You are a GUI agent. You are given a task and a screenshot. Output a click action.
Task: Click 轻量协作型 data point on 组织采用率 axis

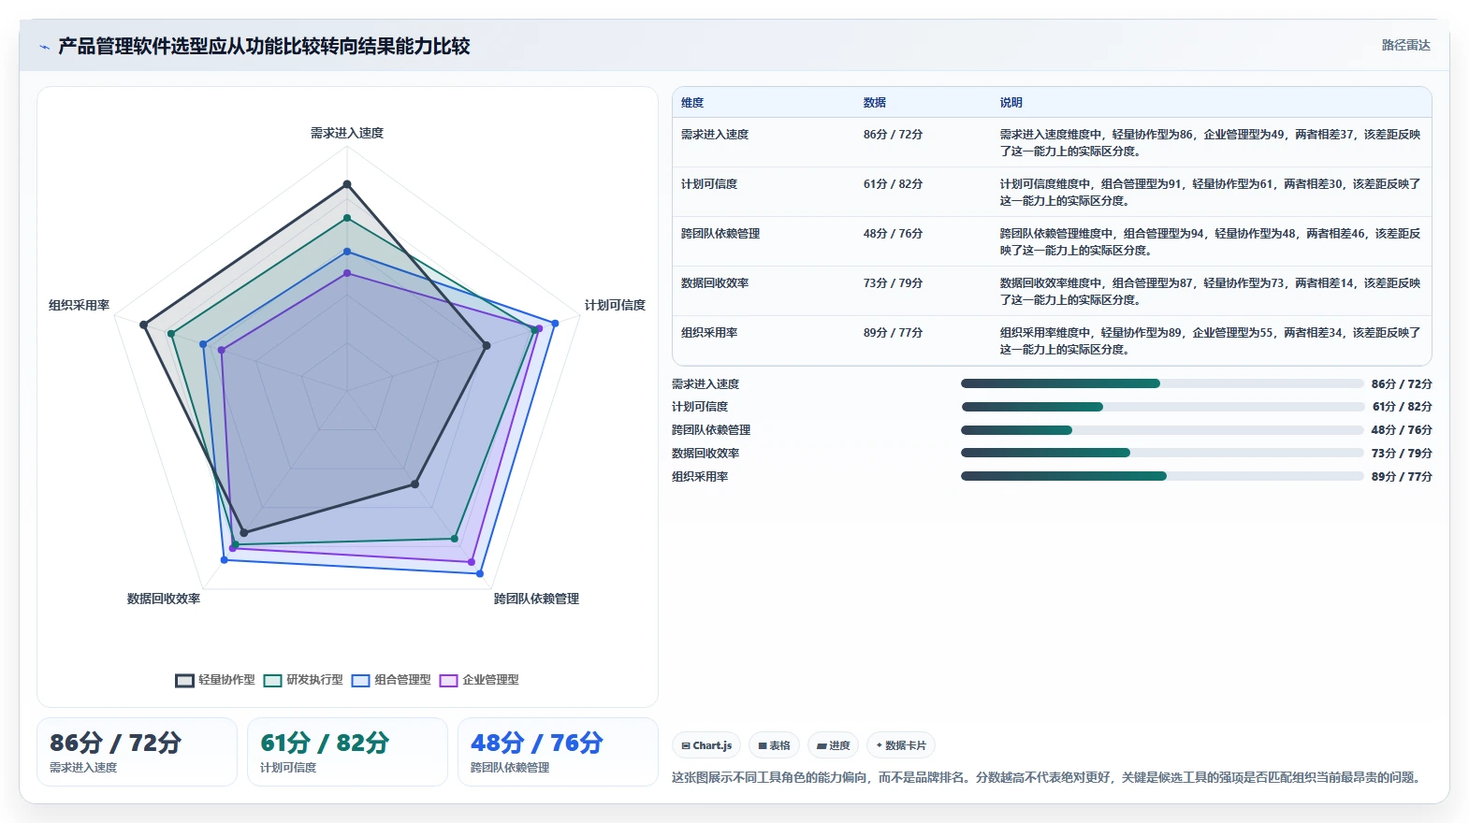(x=143, y=325)
